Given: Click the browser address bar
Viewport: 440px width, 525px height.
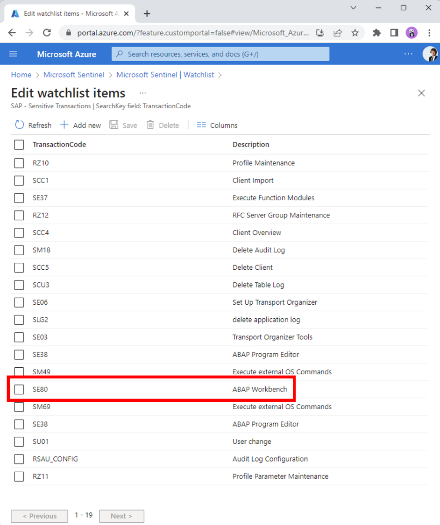Looking at the screenshot, I should [193, 33].
